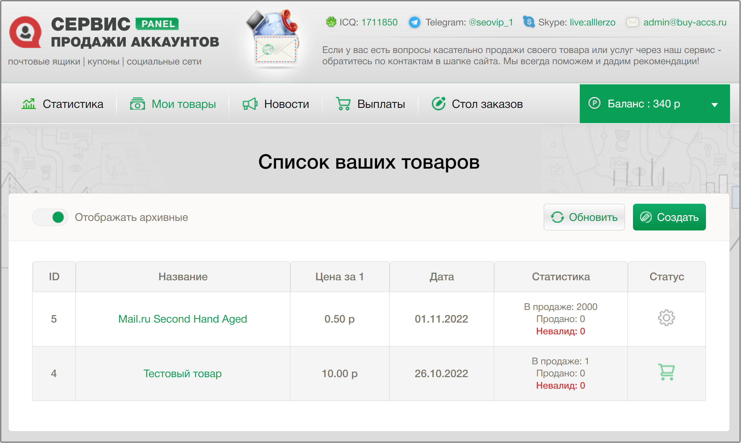Click the Обновить refresh button
Screen dimensions: 741x443
[584, 217]
